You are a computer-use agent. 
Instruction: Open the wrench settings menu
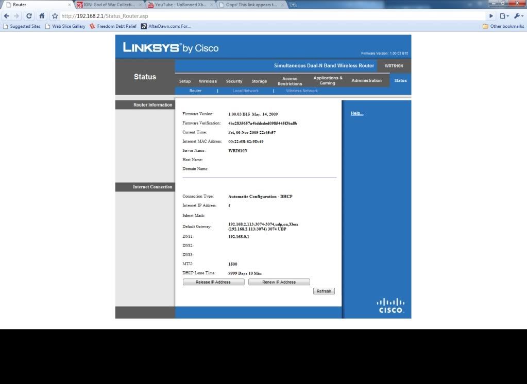(x=519, y=16)
